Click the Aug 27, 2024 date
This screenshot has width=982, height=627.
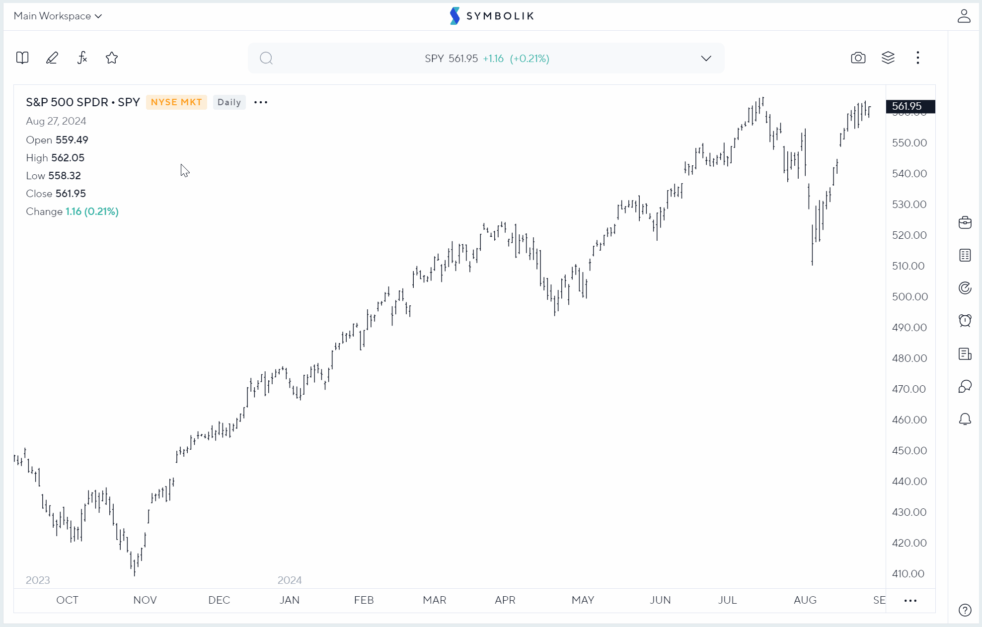(56, 121)
